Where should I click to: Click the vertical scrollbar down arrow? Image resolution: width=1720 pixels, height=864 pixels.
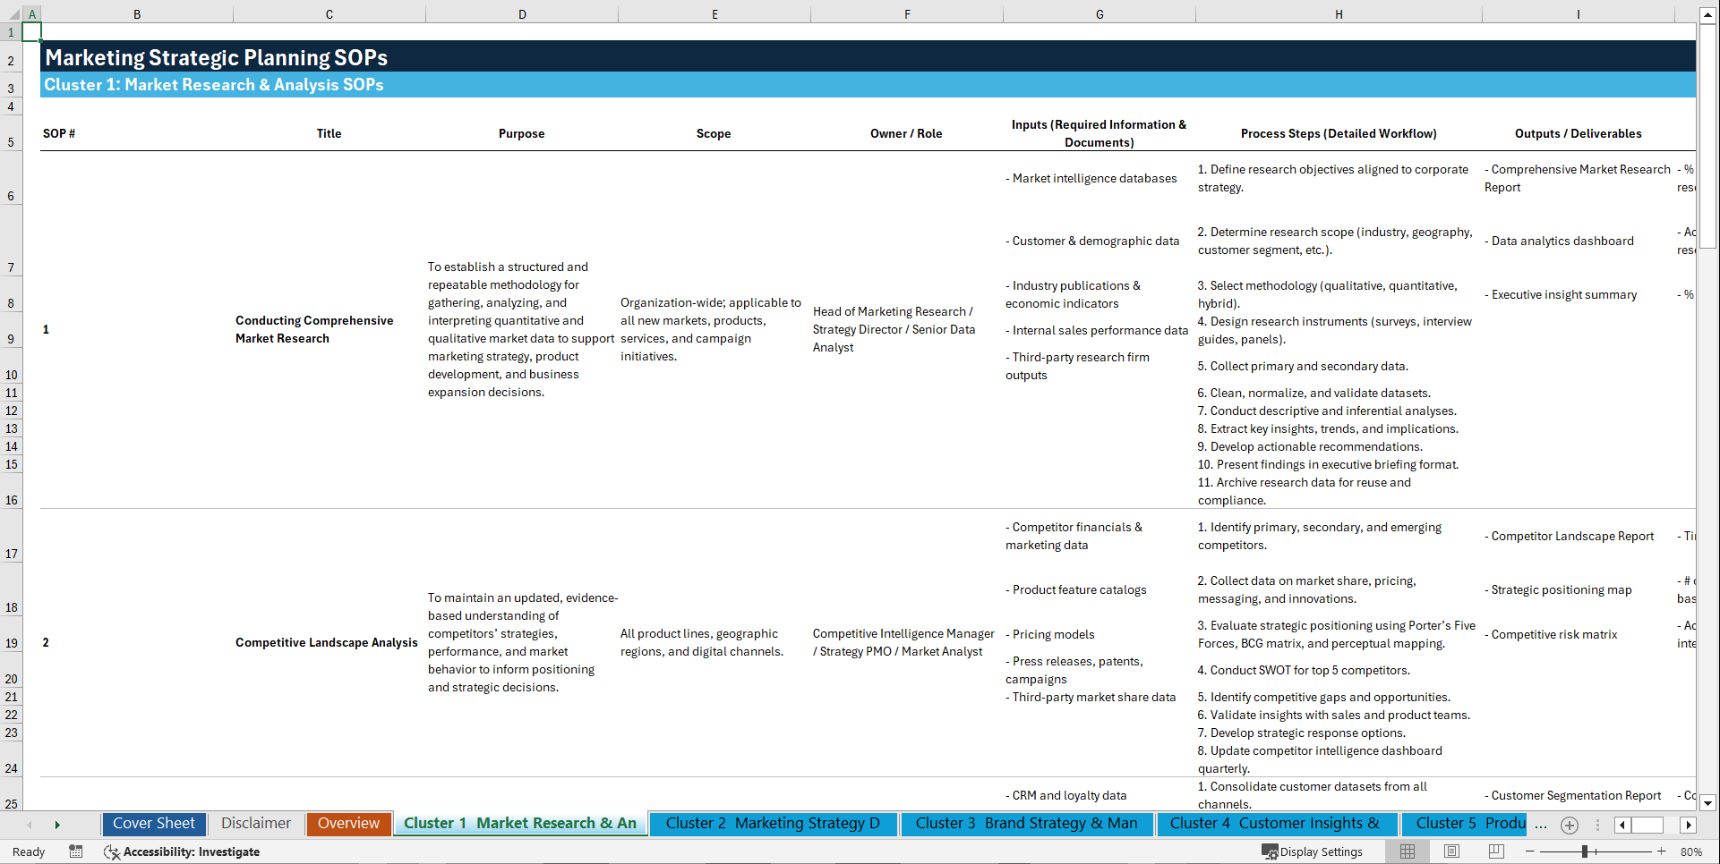pyautogui.click(x=1709, y=803)
